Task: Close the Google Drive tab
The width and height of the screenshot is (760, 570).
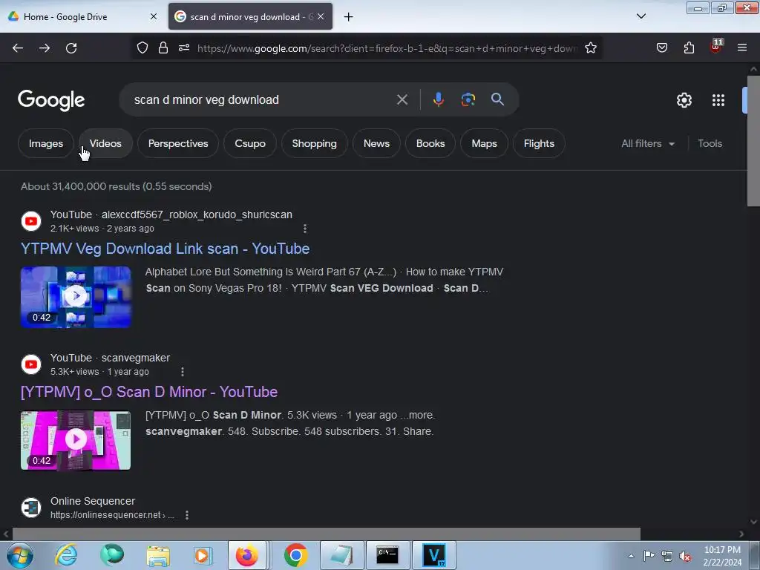Action: pyautogui.click(x=153, y=17)
